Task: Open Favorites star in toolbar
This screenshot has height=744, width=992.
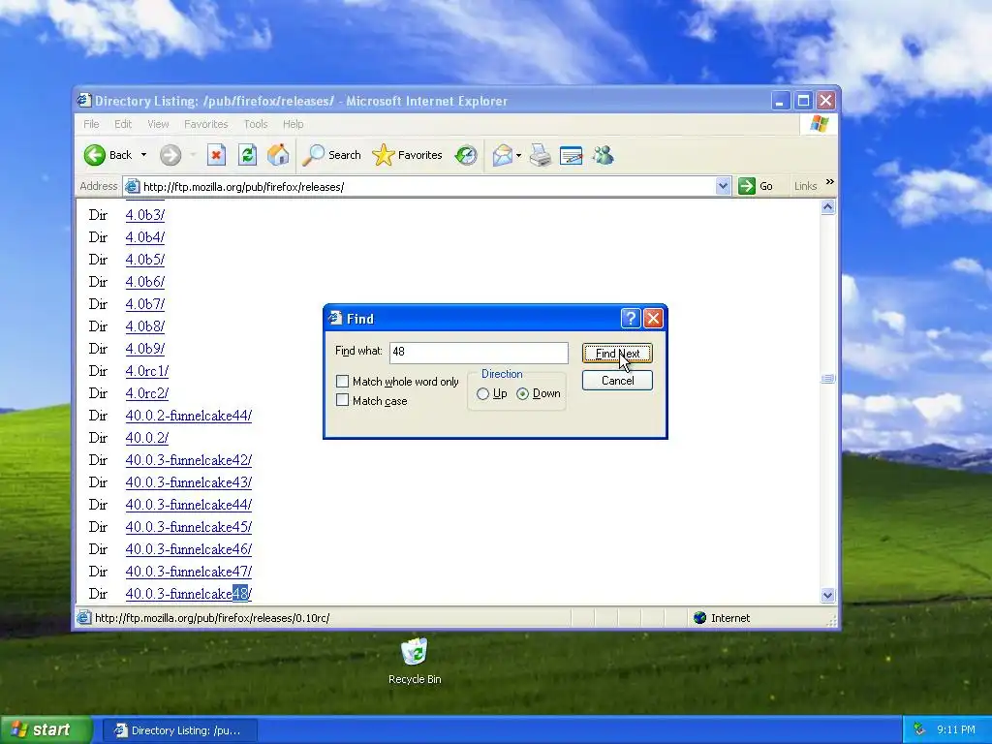Action: (407, 155)
